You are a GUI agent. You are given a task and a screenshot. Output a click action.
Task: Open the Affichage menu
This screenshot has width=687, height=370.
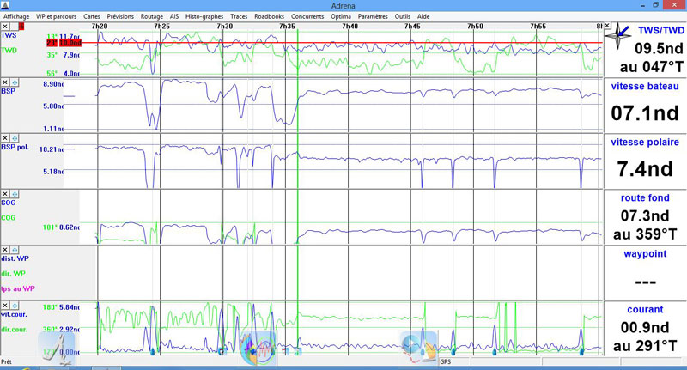[x=16, y=16]
